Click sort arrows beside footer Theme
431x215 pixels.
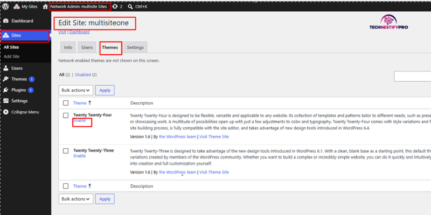(x=89, y=186)
